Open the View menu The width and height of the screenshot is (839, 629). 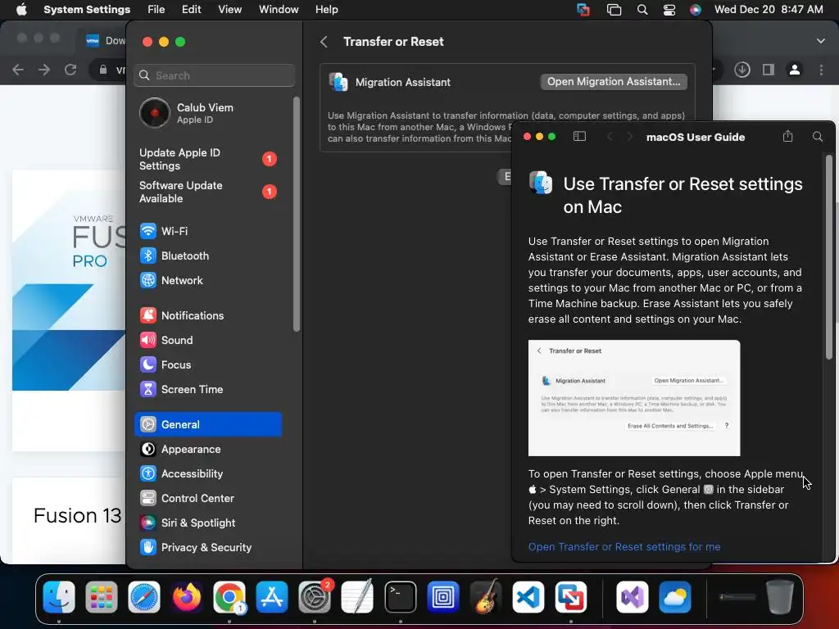[x=229, y=10]
